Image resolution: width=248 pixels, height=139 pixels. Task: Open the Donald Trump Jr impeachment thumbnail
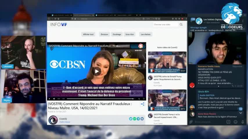(167, 100)
